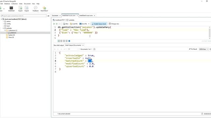Expand the config database node
The height and width of the screenshot is (118, 211).
coord(3,24)
